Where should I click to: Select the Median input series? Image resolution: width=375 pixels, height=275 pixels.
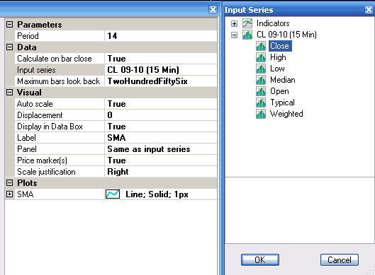click(283, 80)
